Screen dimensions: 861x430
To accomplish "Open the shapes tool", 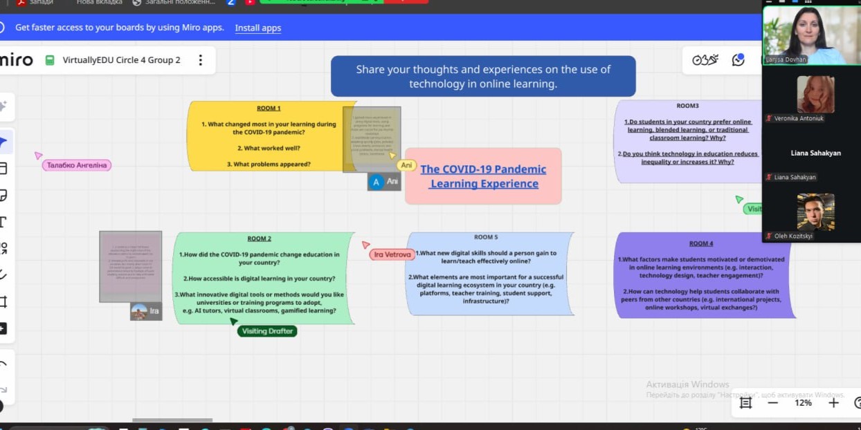I will [3, 247].
